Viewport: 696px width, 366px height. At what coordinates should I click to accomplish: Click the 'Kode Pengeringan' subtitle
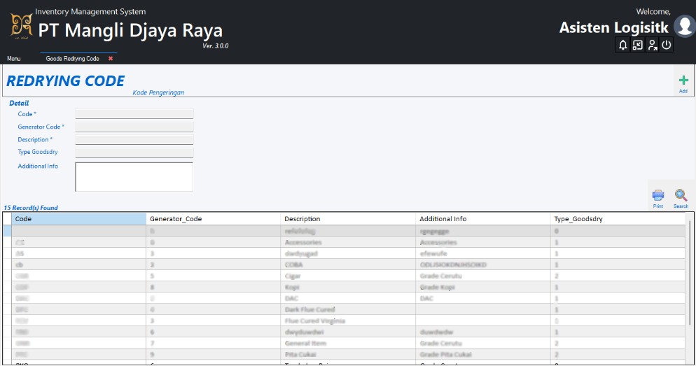[158, 92]
